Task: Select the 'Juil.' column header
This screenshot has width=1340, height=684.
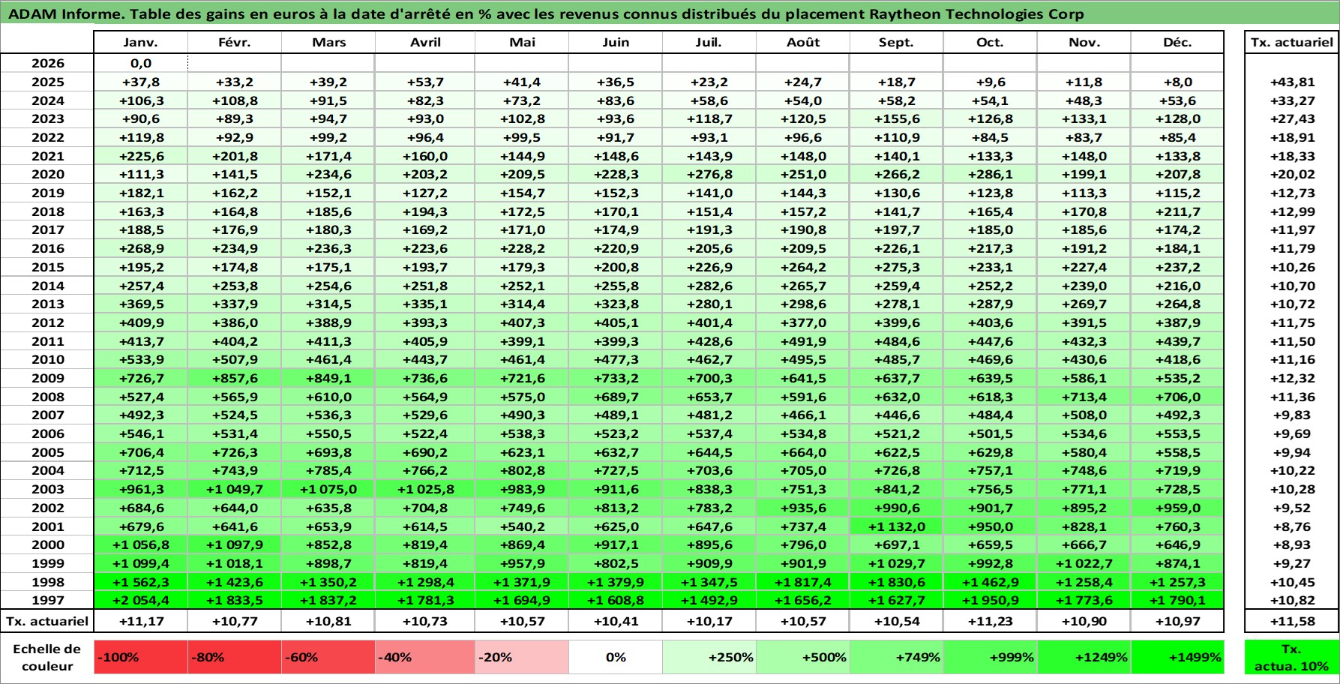Action: tap(709, 42)
